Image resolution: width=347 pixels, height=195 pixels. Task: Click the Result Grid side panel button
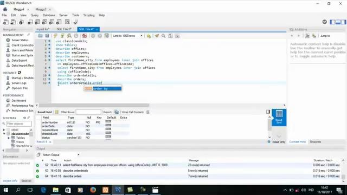pyautogui.click(x=279, y=118)
